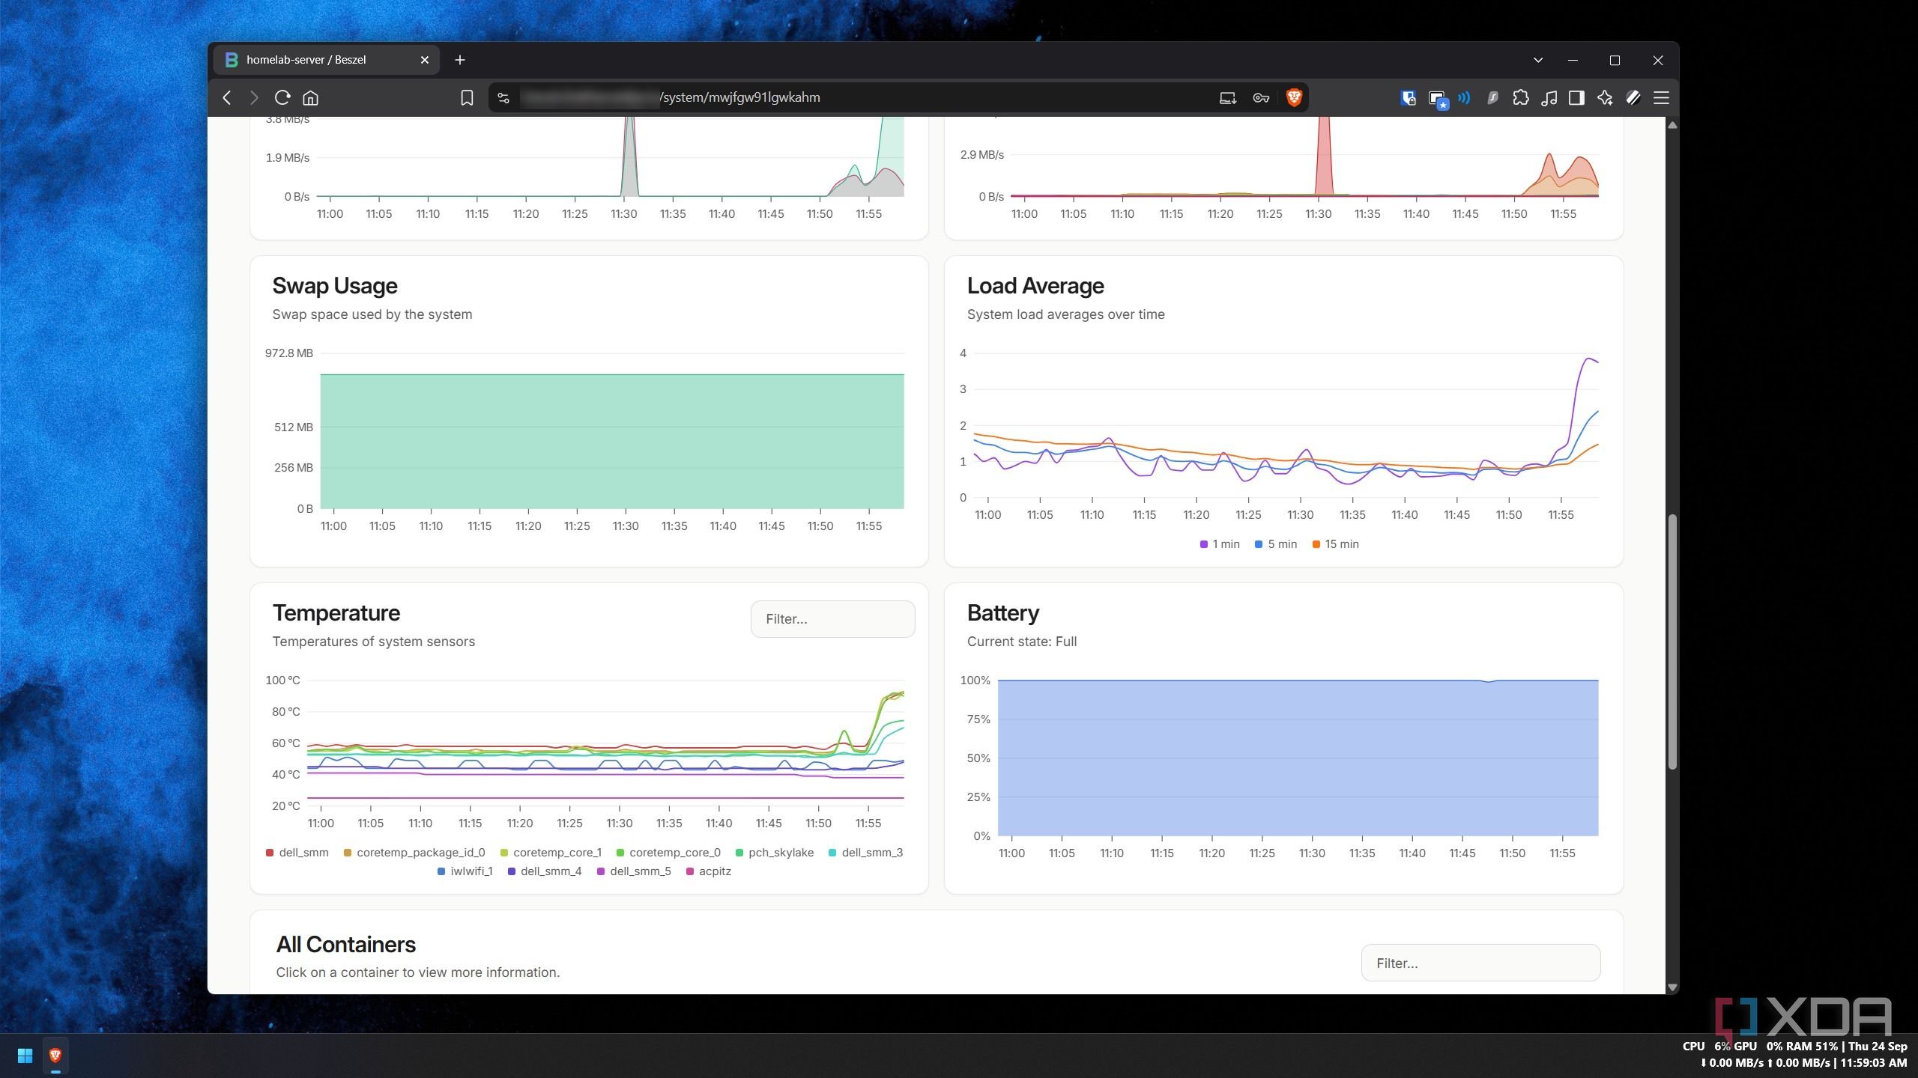Open a new browser tab
Viewport: 1918px width, 1078px height.
(x=460, y=60)
